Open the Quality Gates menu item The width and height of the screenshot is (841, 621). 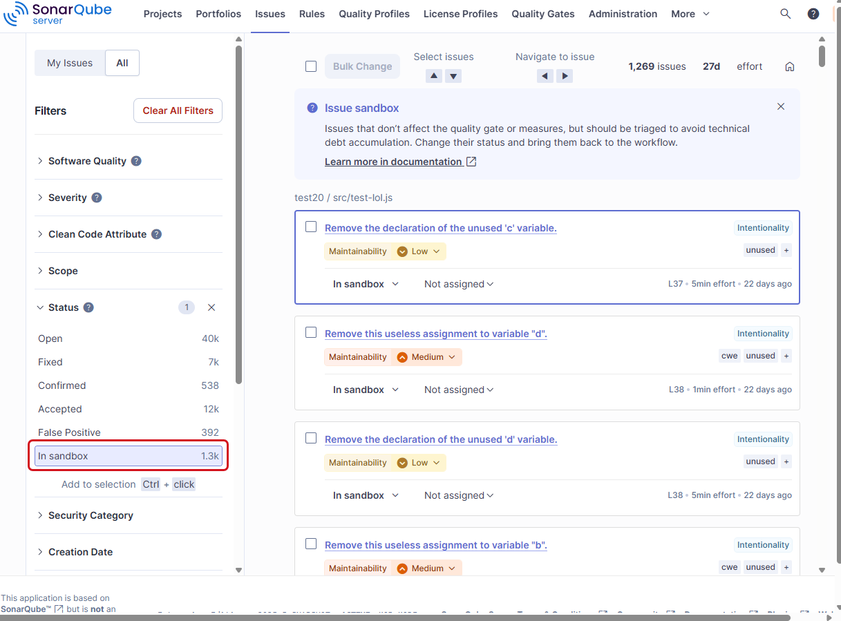[542, 13]
